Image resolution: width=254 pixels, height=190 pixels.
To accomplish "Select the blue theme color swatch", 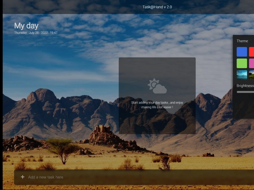I will click(x=242, y=52).
